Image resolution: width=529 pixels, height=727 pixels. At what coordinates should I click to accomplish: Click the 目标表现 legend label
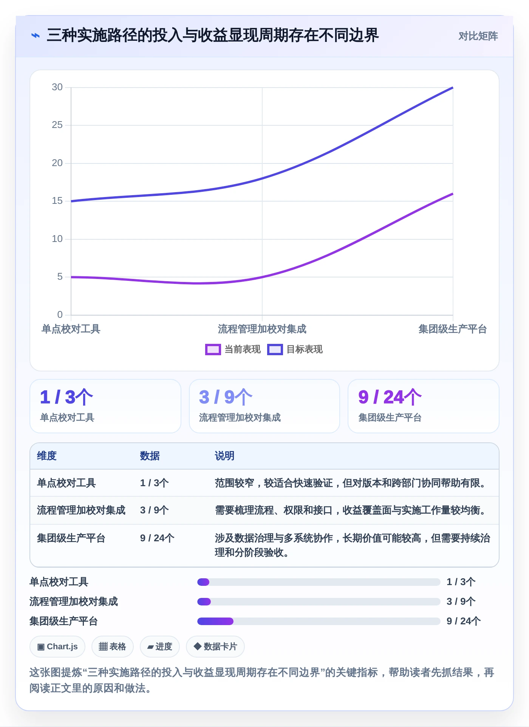pos(305,350)
